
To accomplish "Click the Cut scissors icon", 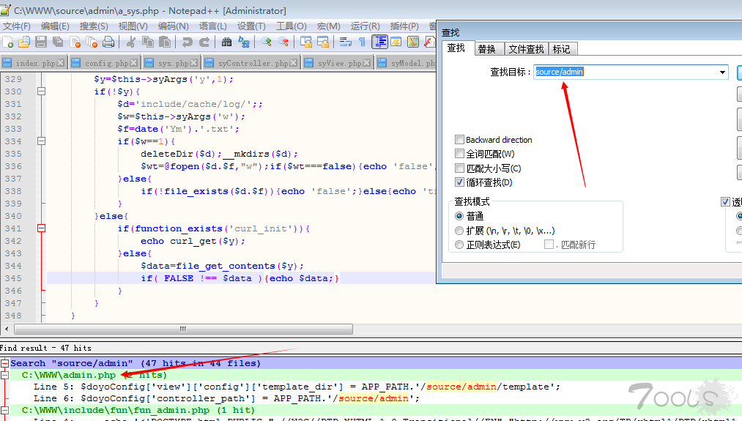I will (x=131, y=42).
